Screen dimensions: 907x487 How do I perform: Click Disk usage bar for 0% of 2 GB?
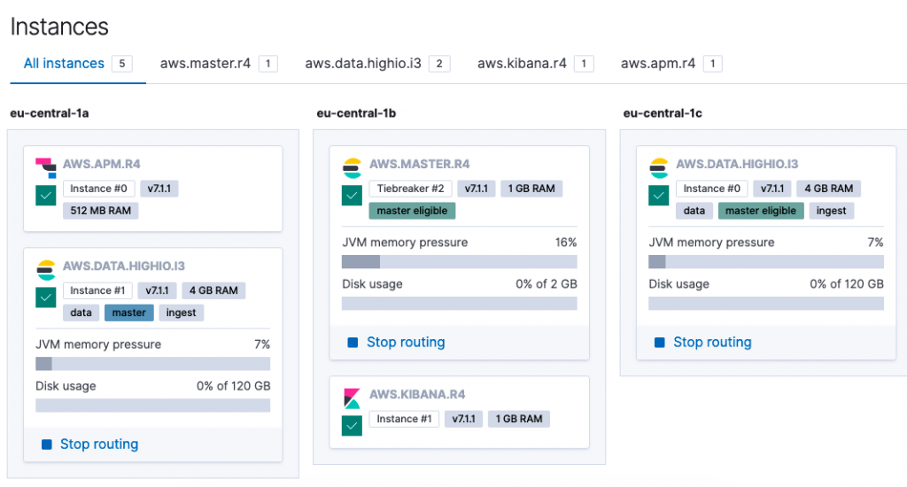(460, 304)
